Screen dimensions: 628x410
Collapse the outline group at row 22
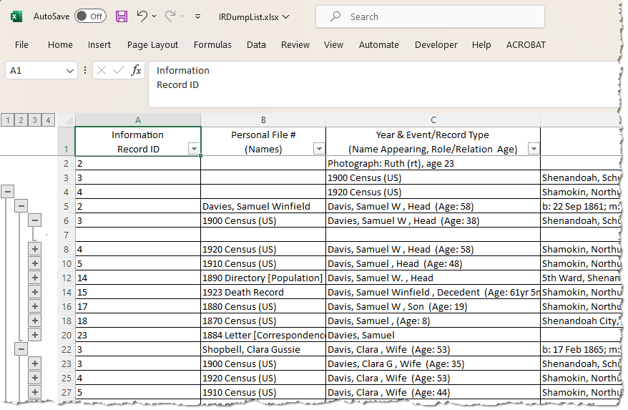(21, 348)
